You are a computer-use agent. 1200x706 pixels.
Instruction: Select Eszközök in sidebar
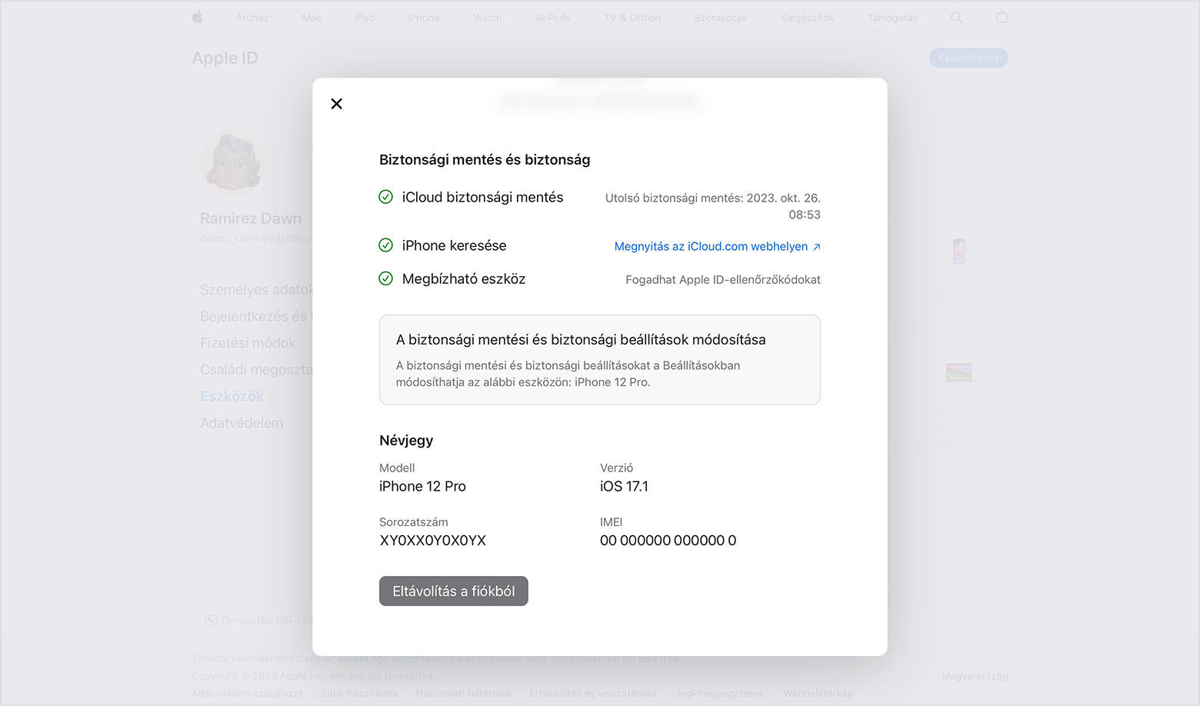point(232,396)
